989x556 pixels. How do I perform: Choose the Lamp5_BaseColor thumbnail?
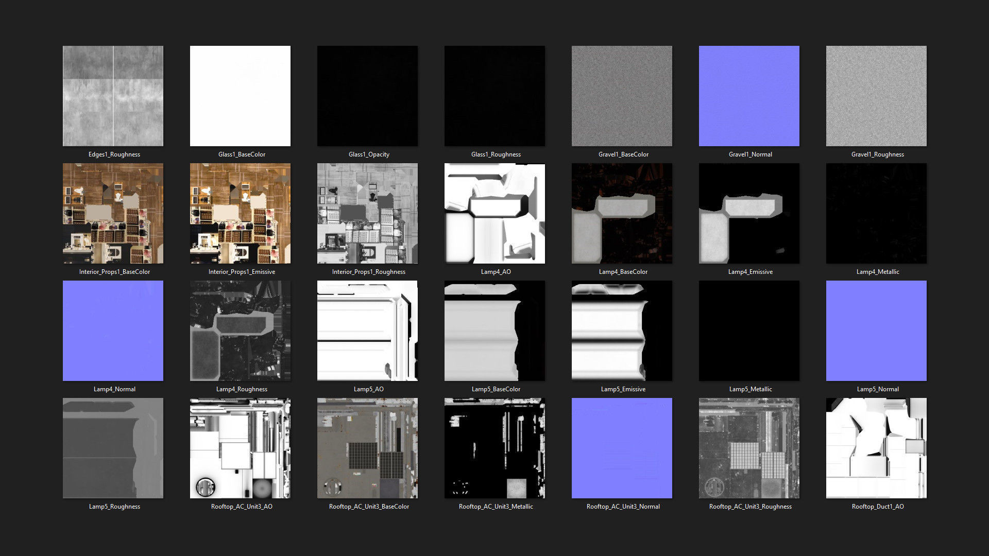(x=494, y=331)
